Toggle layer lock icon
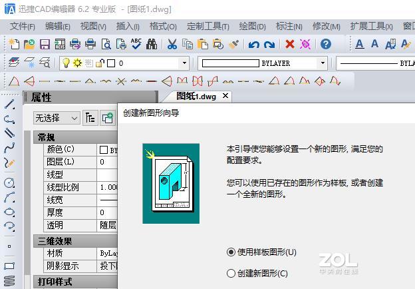The width and height of the screenshot is (415, 289). (100, 63)
